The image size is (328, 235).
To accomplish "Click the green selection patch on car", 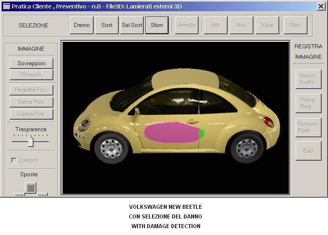I will point(201,134).
